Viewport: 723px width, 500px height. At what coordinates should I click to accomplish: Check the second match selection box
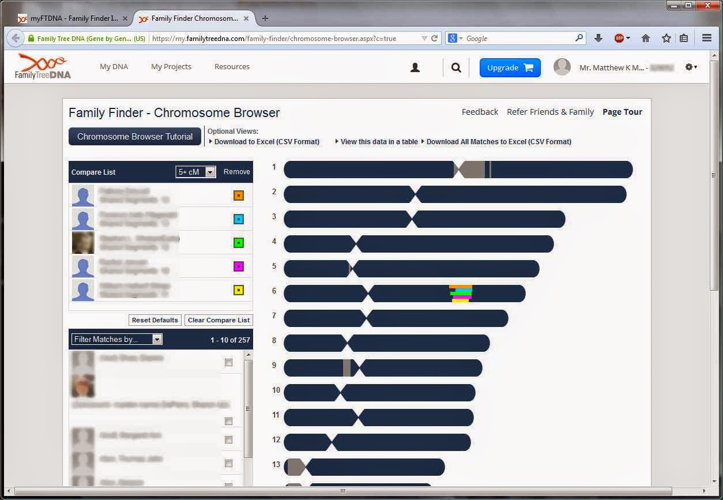pyautogui.click(x=228, y=421)
